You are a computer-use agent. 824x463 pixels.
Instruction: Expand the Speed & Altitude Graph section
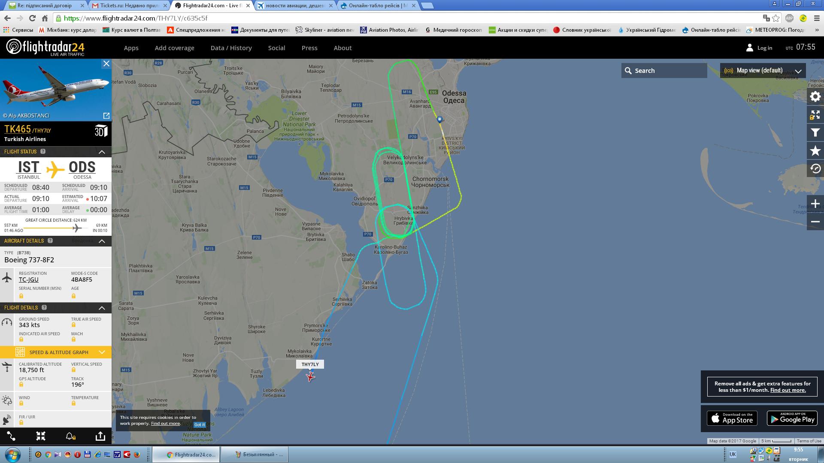102,352
